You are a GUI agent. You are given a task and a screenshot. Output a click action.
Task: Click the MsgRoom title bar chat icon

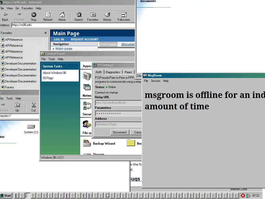pos(145,75)
